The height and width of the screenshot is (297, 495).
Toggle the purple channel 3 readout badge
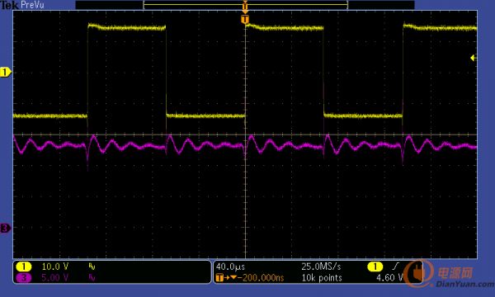pos(24,278)
